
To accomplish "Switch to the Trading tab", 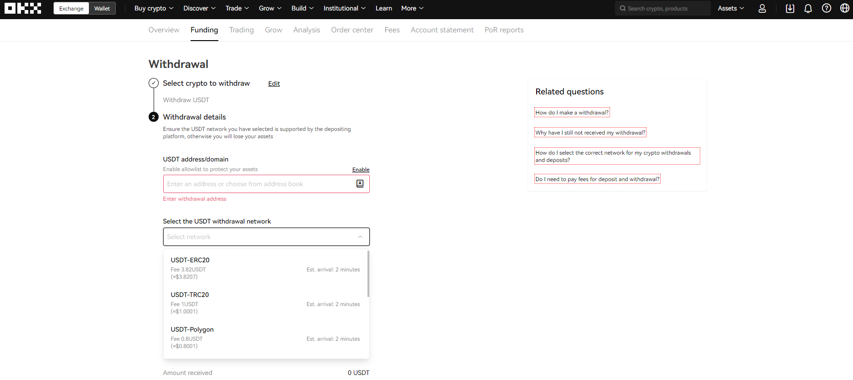I will click(x=241, y=30).
